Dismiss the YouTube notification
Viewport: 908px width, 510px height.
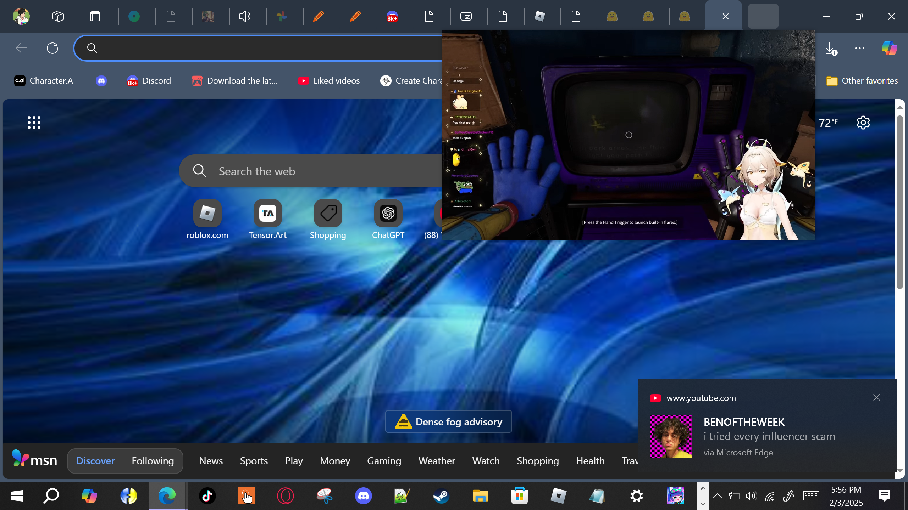point(877,398)
